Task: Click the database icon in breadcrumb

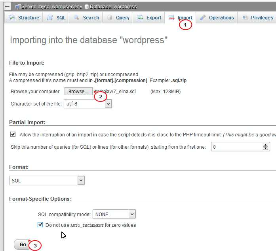Action: point(86,7)
